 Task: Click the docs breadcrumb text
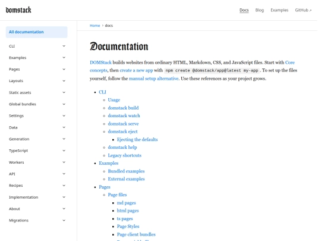(x=109, y=26)
